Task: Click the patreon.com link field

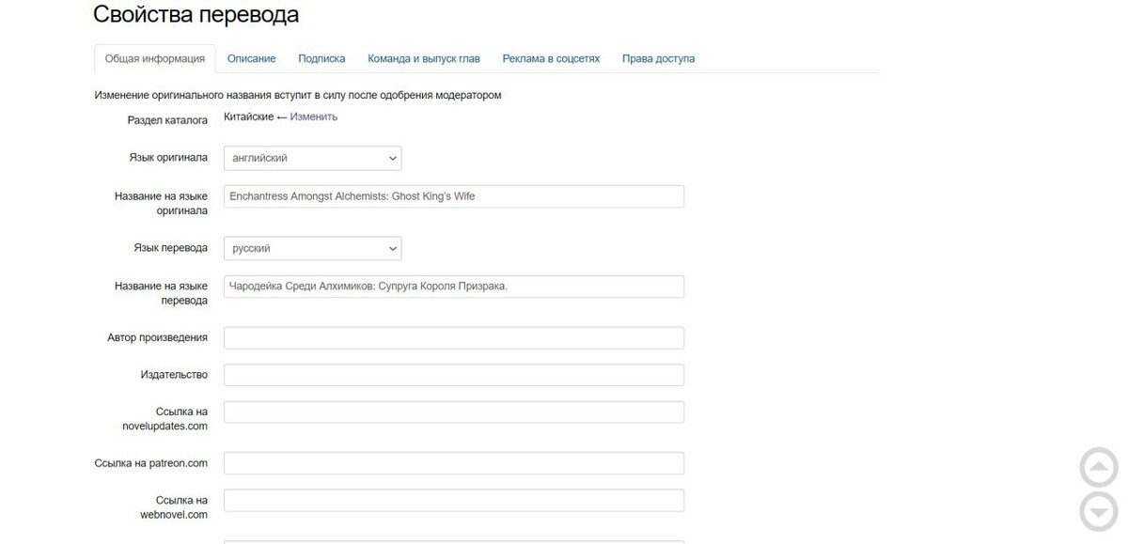Action: (454, 463)
